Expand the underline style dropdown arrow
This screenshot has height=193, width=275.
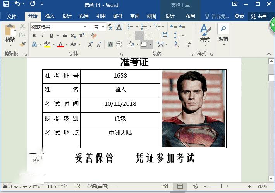coord(58,36)
